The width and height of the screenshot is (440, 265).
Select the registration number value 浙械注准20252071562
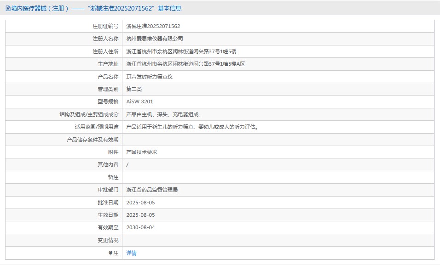pyautogui.click(x=153, y=27)
